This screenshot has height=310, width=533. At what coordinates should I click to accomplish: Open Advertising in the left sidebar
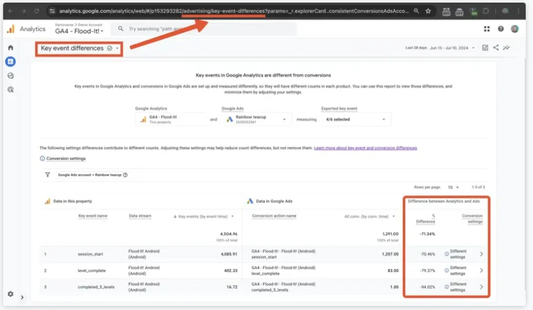(10, 89)
